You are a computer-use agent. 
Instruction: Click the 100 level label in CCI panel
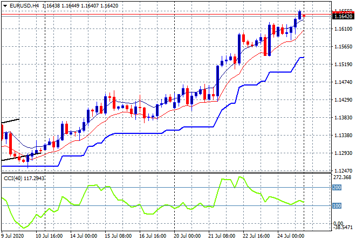[337, 206]
